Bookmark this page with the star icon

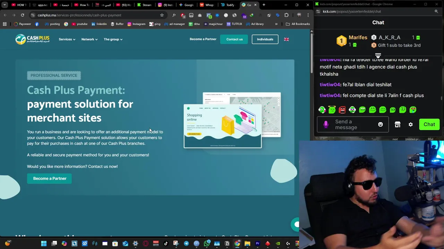[162, 15]
